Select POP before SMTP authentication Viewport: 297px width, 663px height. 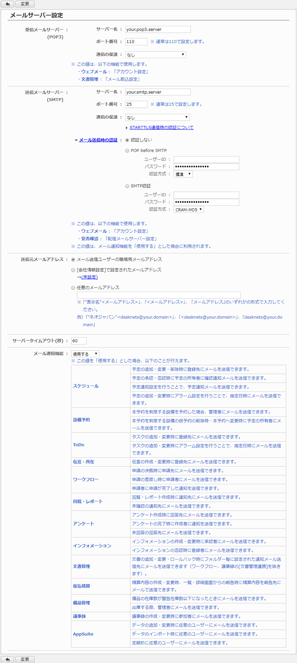point(128,150)
